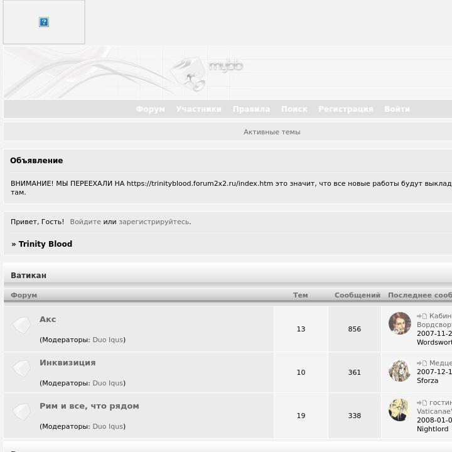Open last post Медце link in Инквизиция row
The image size is (452, 452).
(x=441, y=363)
